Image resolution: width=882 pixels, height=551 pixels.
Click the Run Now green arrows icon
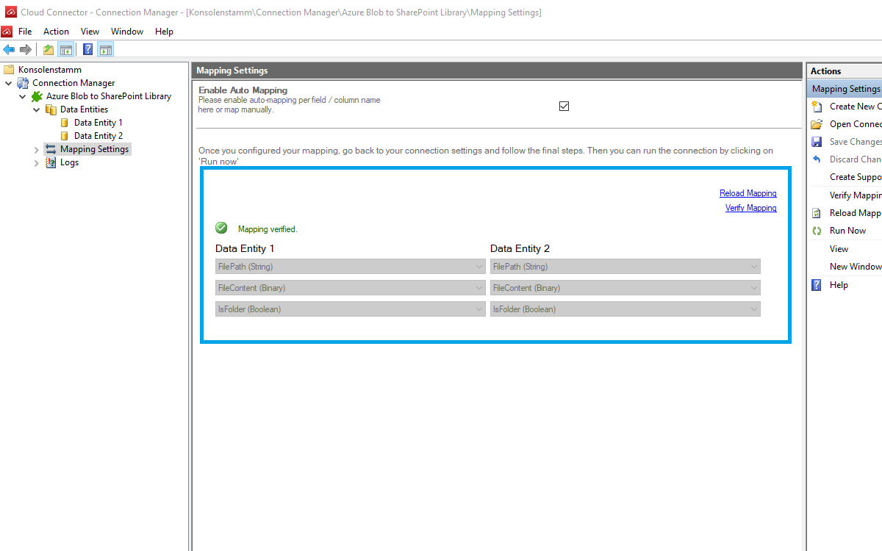click(x=817, y=231)
